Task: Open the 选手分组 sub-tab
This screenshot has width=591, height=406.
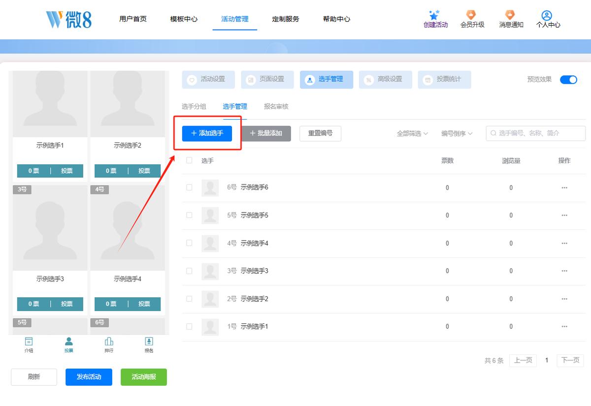Action: tap(194, 106)
